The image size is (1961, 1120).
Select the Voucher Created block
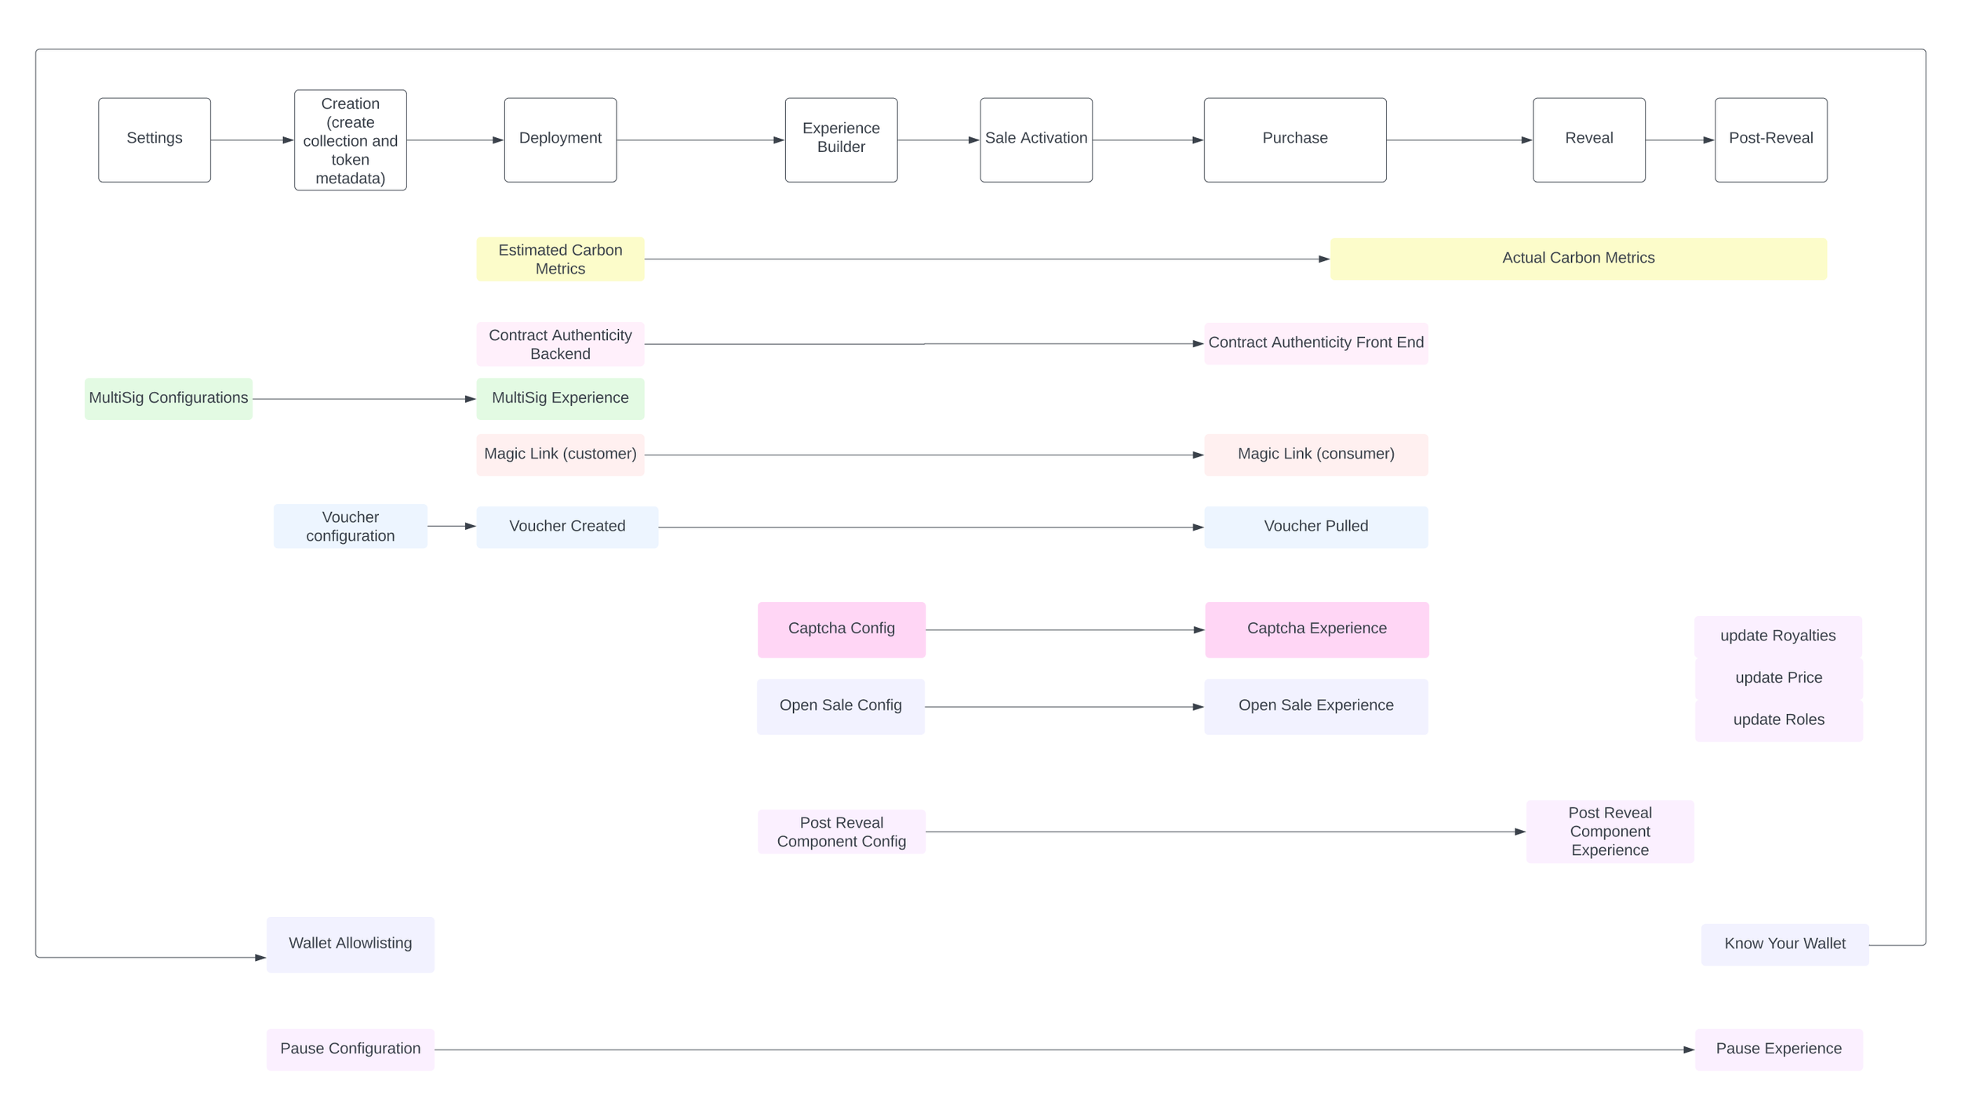pos(566,527)
